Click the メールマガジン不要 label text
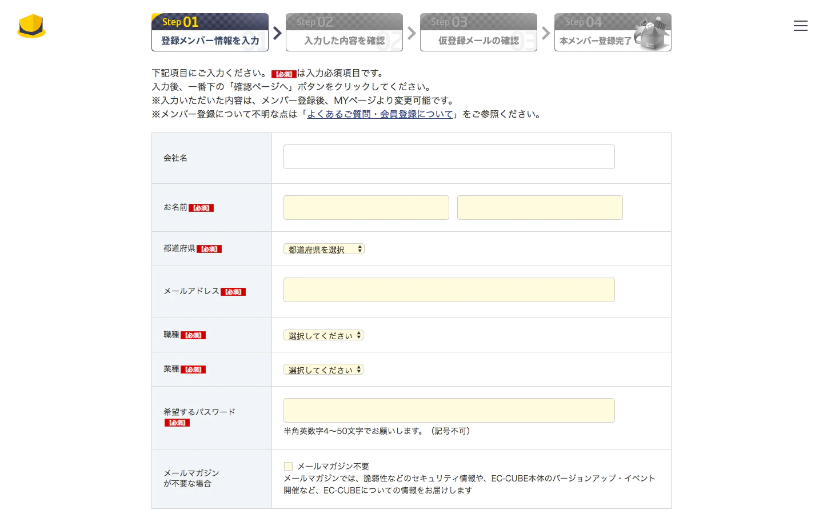 (x=333, y=466)
